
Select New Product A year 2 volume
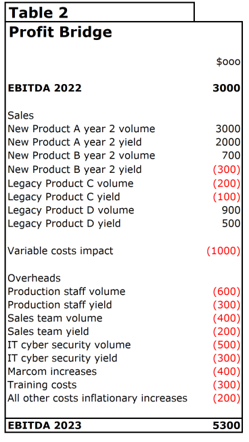[x=81, y=129]
